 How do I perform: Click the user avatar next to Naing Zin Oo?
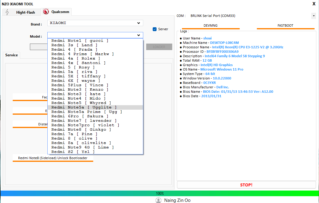click(158, 200)
